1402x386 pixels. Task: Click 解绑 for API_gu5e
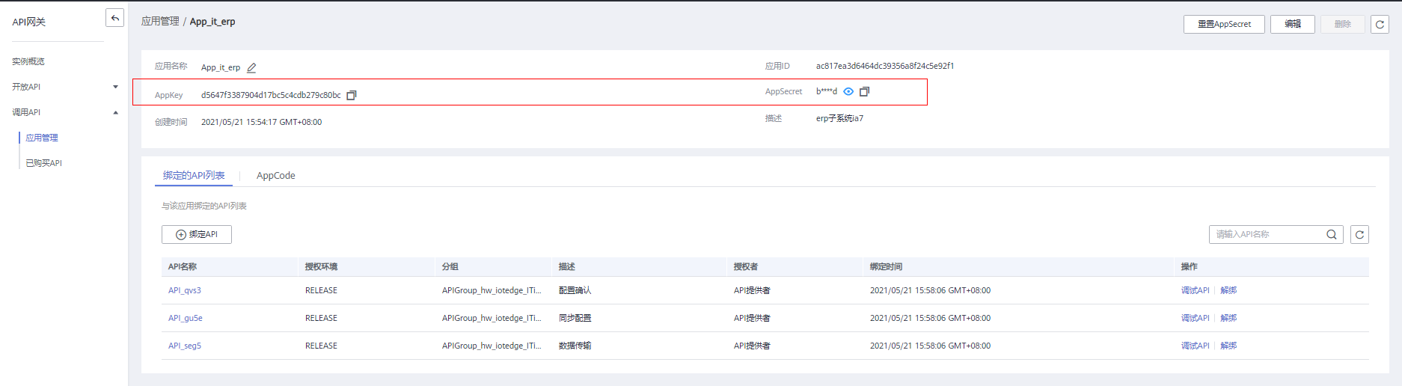tap(1228, 319)
